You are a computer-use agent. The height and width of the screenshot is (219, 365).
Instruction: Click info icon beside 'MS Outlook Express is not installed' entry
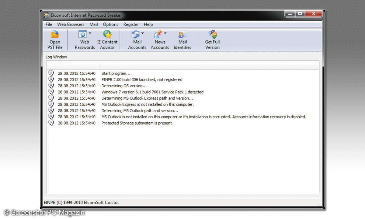(x=51, y=104)
